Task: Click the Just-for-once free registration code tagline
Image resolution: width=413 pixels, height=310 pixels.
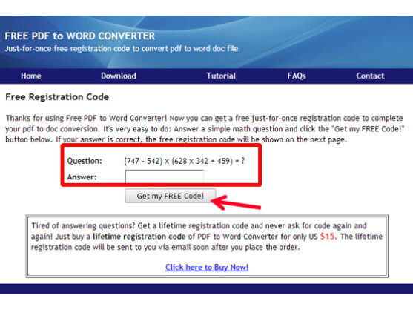Action: [122, 49]
